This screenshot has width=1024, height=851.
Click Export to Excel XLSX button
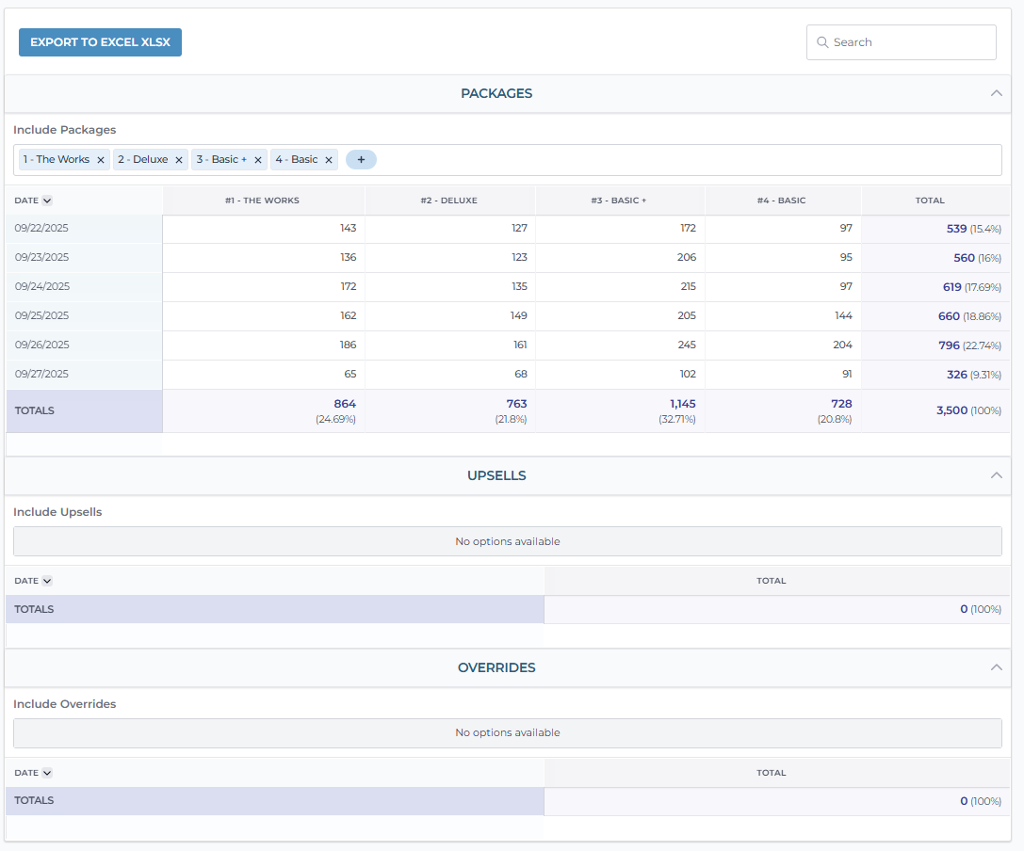click(100, 42)
